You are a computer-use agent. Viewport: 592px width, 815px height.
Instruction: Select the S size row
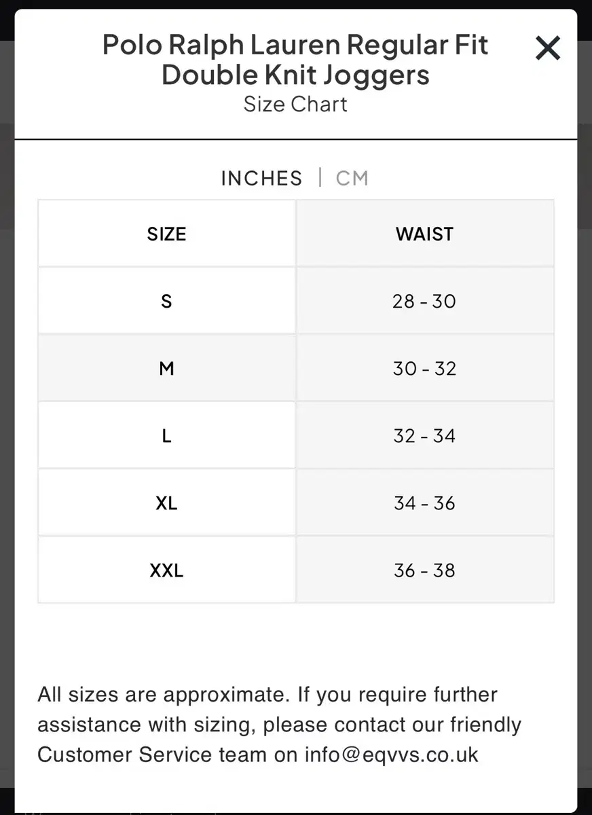[x=296, y=300]
